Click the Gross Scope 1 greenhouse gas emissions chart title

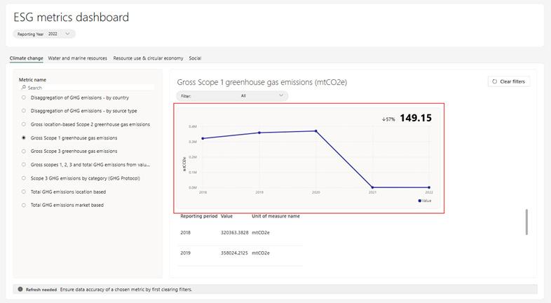click(261, 82)
